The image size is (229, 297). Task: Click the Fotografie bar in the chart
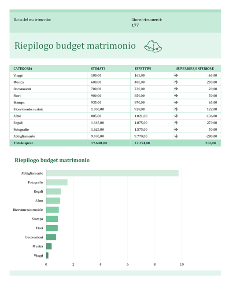[57, 183]
